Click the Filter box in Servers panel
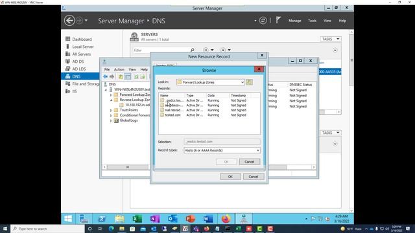The height and width of the screenshot is (233, 415). [x=161, y=50]
